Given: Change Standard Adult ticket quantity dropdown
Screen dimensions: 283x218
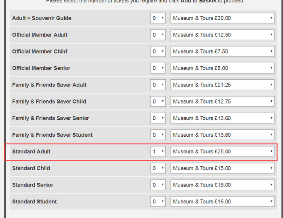Looking at the screenshot, I should pyautogui.click(x=158, y=152).
